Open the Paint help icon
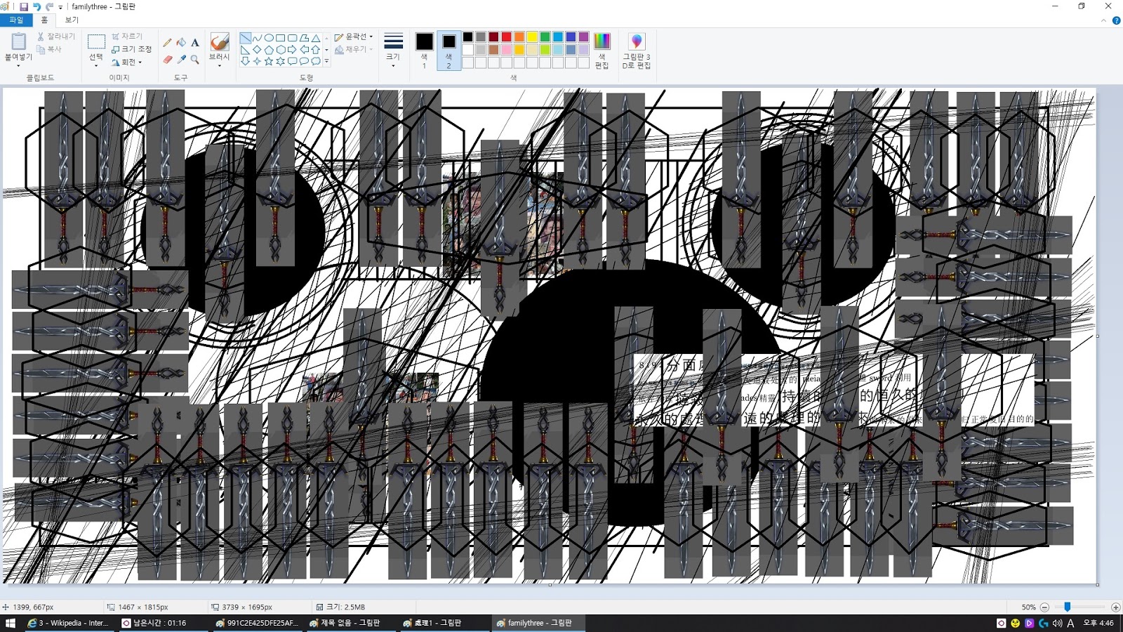The height and width of the screenshot is (632, 1123). point(1116,20)
